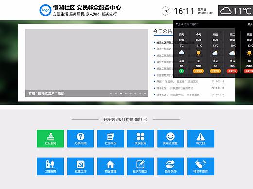
Task: Click the analog clock icon
Action: pos(166,11)
